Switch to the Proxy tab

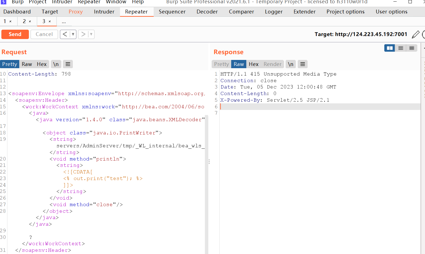[76, 12]
